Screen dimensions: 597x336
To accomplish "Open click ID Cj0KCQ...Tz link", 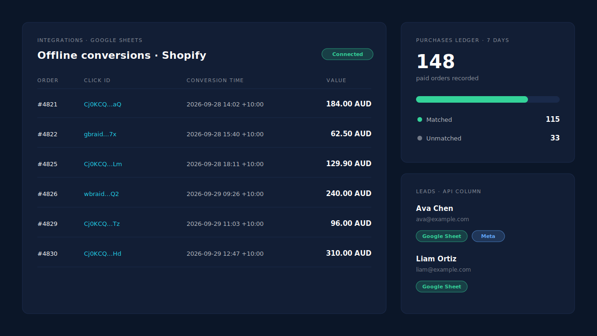I will click(x=102, y=224).
